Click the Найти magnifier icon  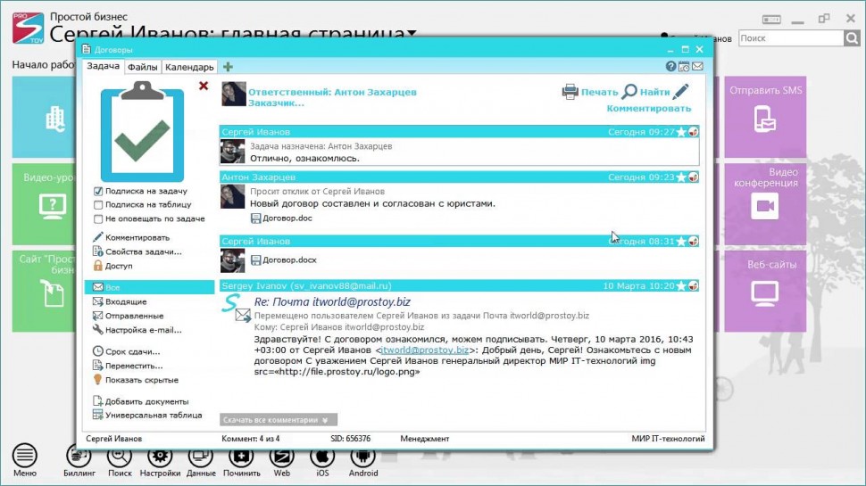click(629, 91)
